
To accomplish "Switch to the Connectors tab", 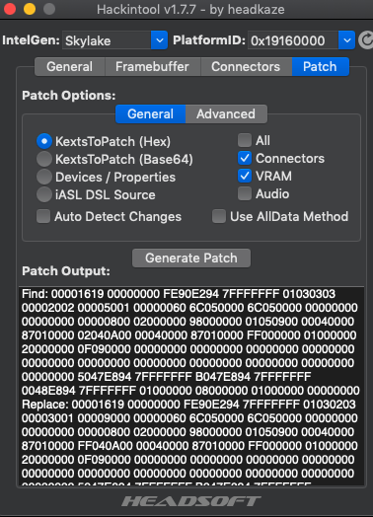I will click(x=246, y=67).
